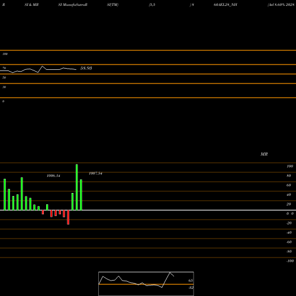
Task: Click the RSI axis label 50
Action: tap(4, 78)
